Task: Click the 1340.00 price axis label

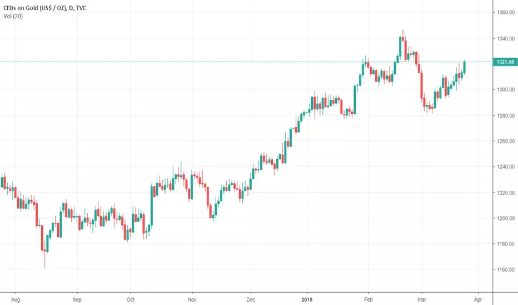Action: click(x=506, y=39)
